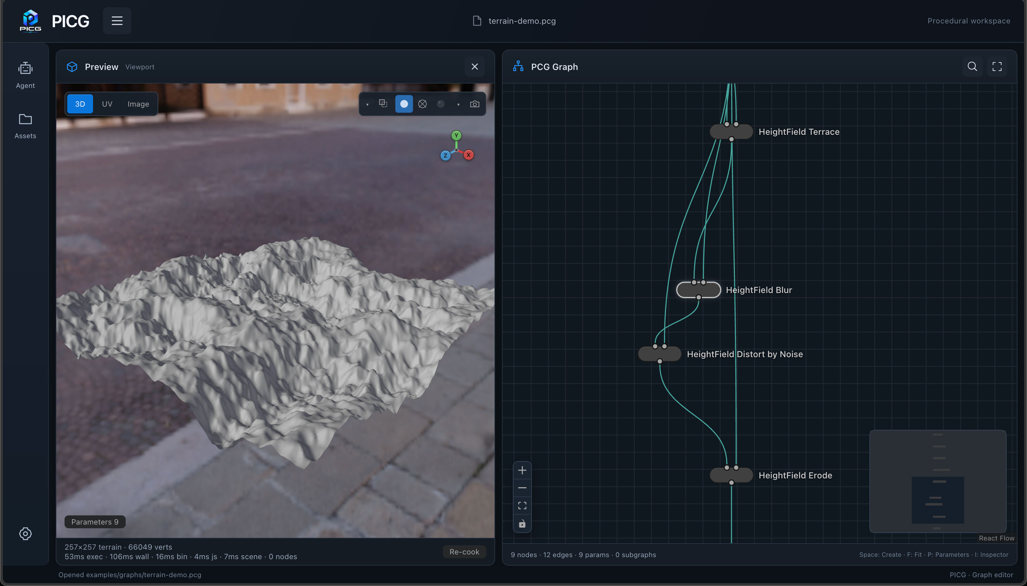Open the Assets folder panel
The height and width of the screenshot is (586, 1027).
pyautogui.click(x=25, y=126)
